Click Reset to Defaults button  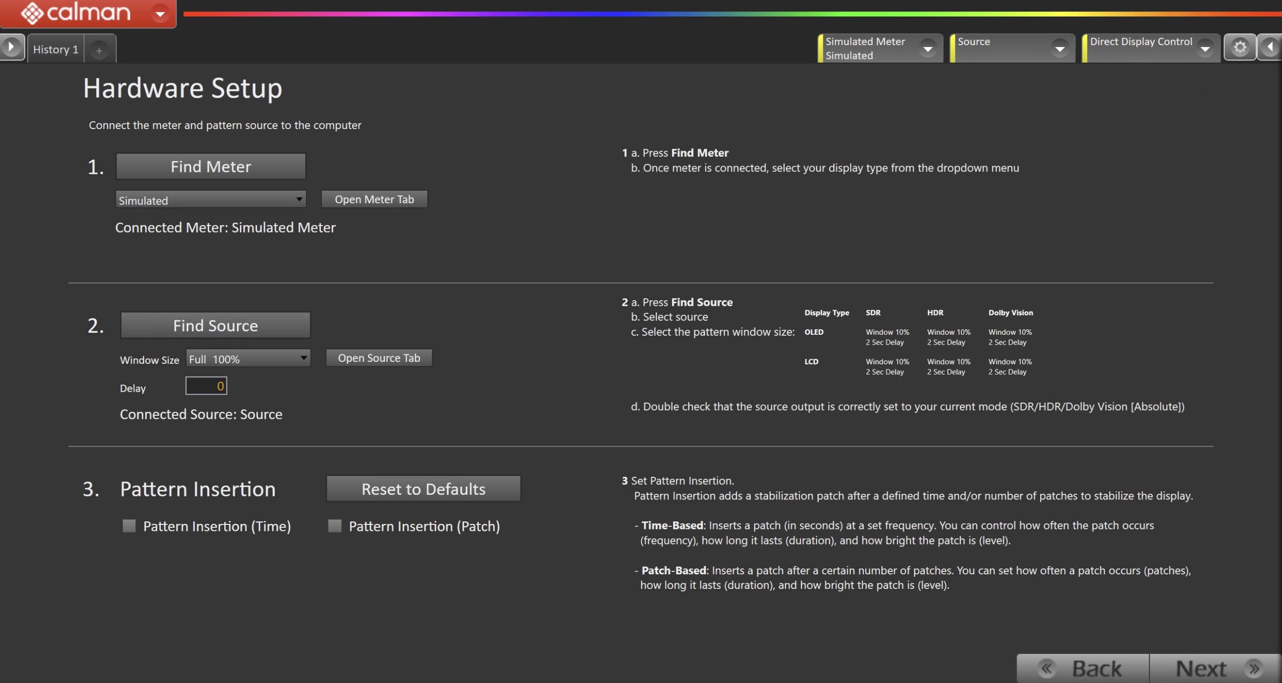[423, 488]
